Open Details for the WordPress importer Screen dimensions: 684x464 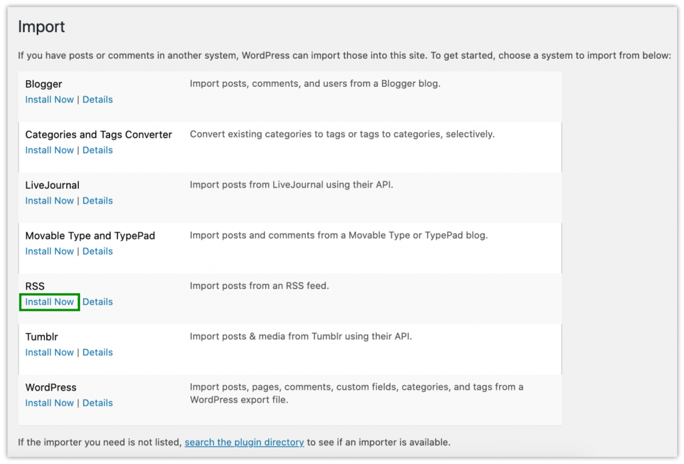click(x=98, y=403)
